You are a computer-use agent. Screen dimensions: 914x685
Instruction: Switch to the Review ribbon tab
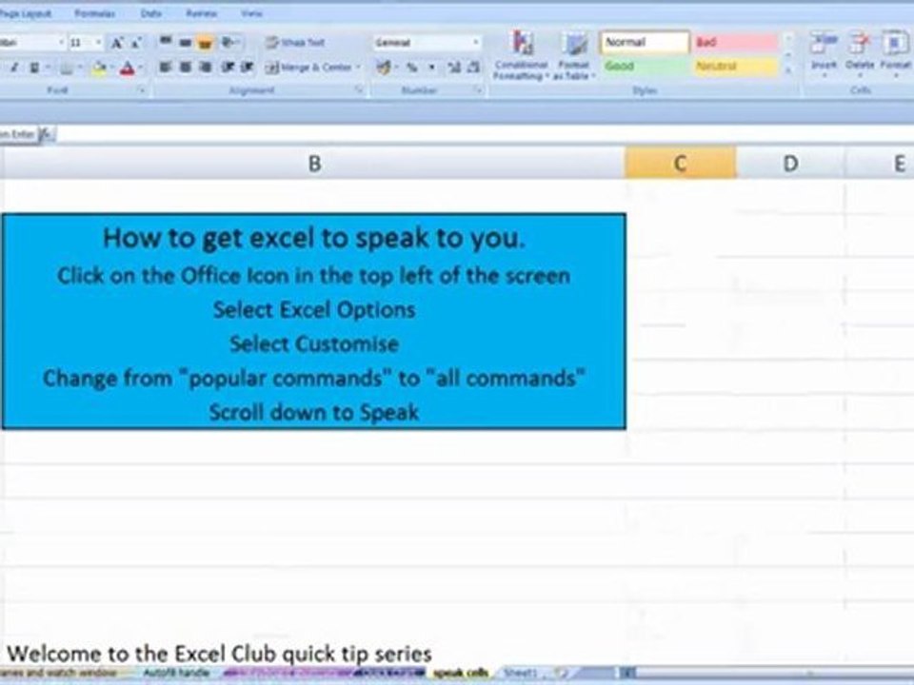click(x=201, y=12)
